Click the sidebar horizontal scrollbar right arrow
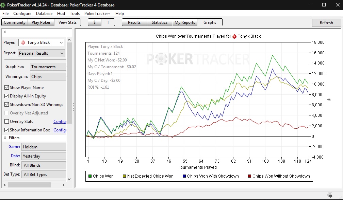This screenshot has height=200, width=343. 64,185
